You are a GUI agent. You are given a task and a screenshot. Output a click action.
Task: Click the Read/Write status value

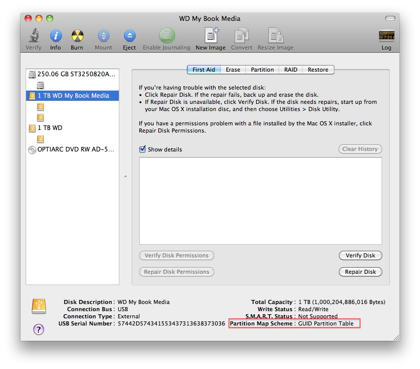pyautogui.click(x=313, y=309)
